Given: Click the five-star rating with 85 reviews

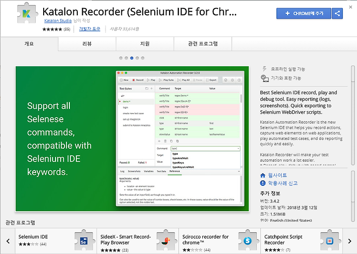Looking at the screenshot, I should pos(56,29).
